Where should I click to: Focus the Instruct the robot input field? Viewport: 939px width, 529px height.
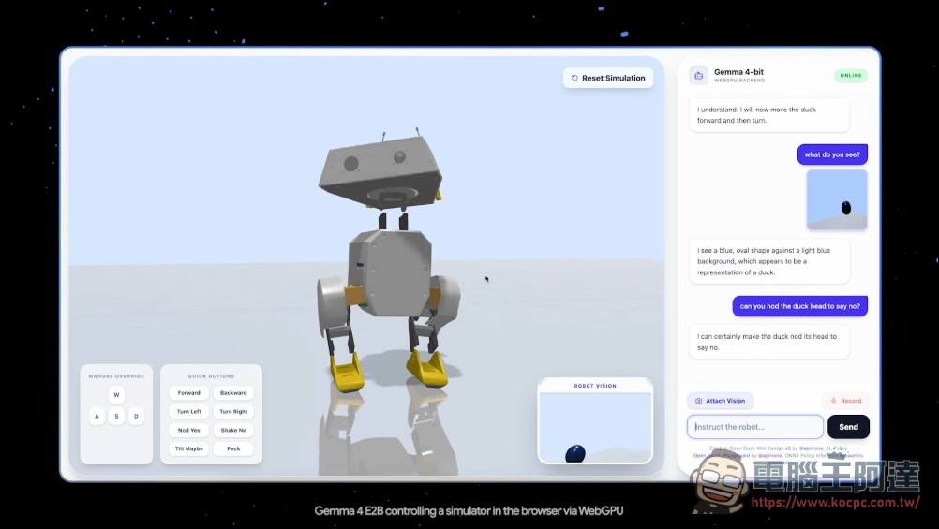pos(755,427)
